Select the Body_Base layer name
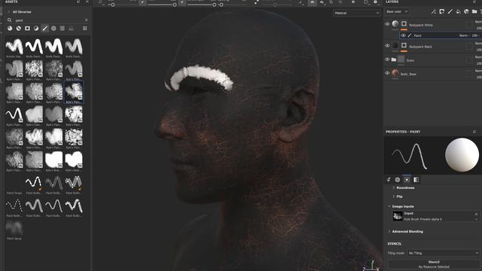482x271 pixels. click(408, 74)
